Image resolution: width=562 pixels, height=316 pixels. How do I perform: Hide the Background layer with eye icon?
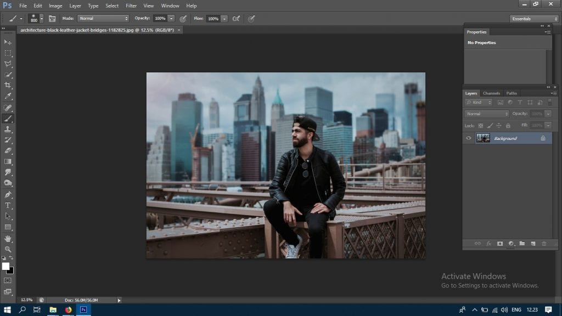(x=468, y=138)
